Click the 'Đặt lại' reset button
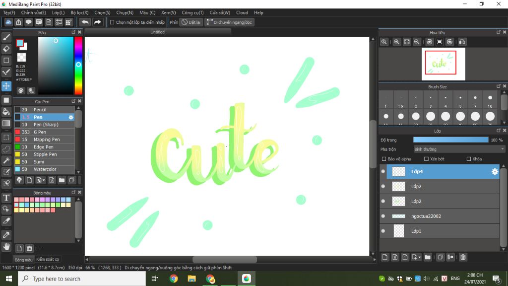 [x=191, y=22]
